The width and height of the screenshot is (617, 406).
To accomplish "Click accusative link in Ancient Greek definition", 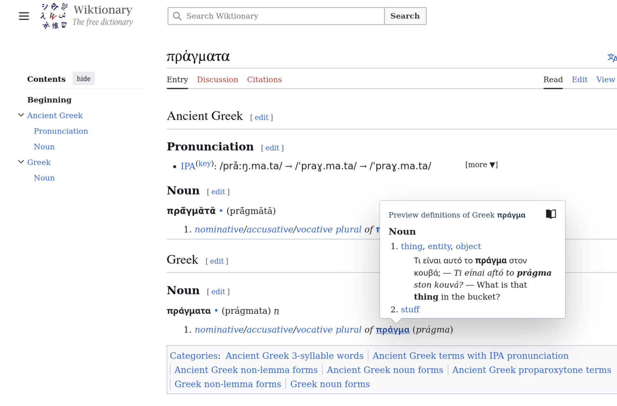I will tap(270, 230).
